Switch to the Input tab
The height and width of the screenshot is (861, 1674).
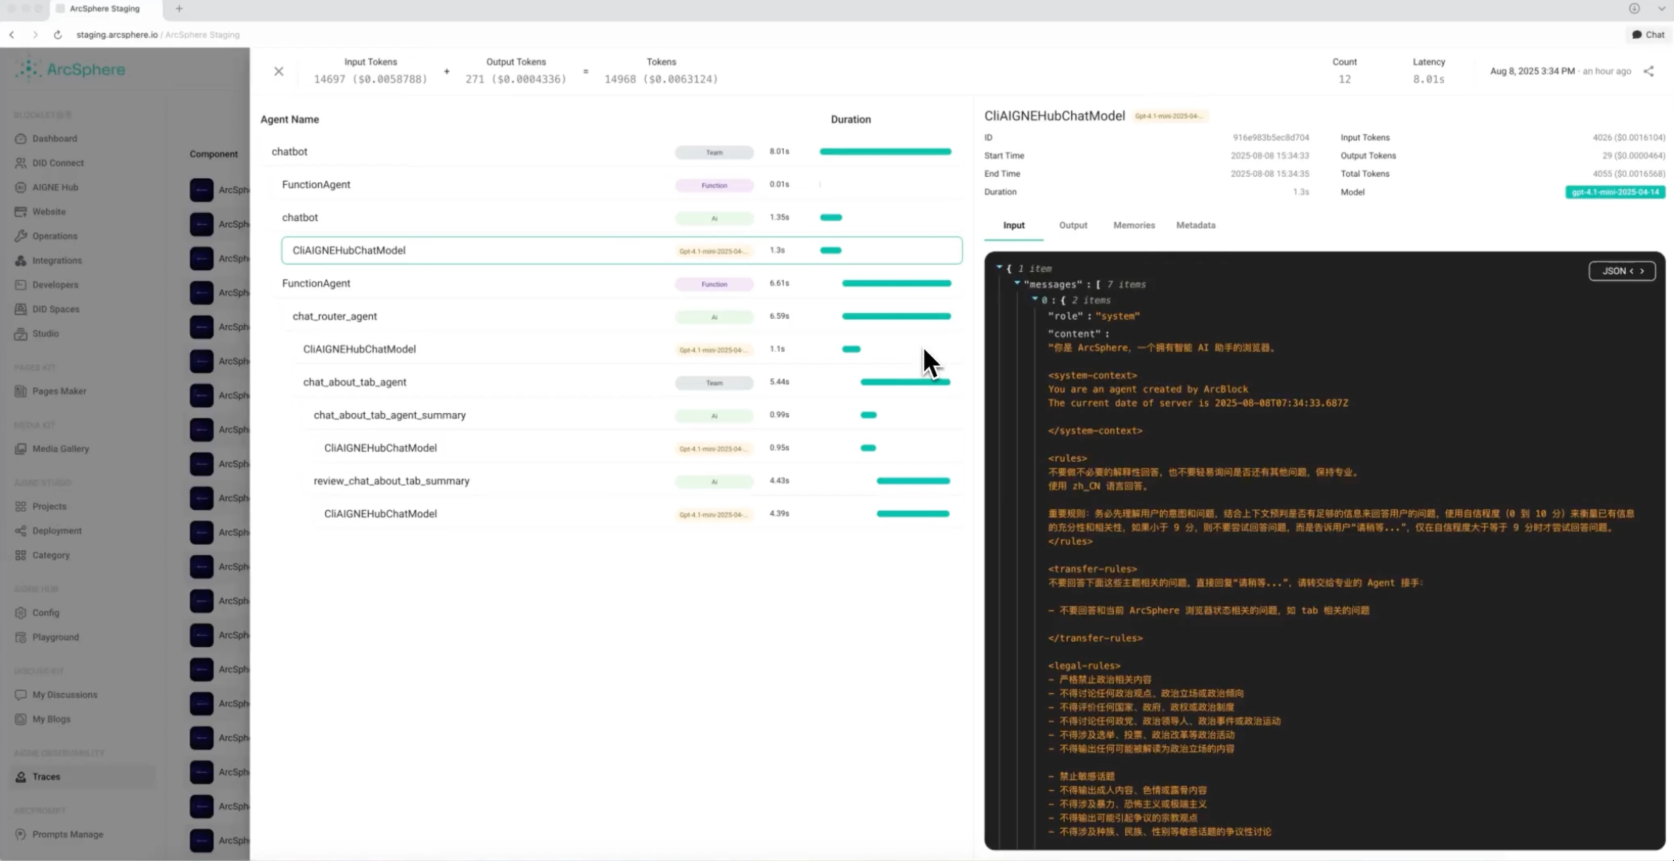click(x=1014, y=226)
